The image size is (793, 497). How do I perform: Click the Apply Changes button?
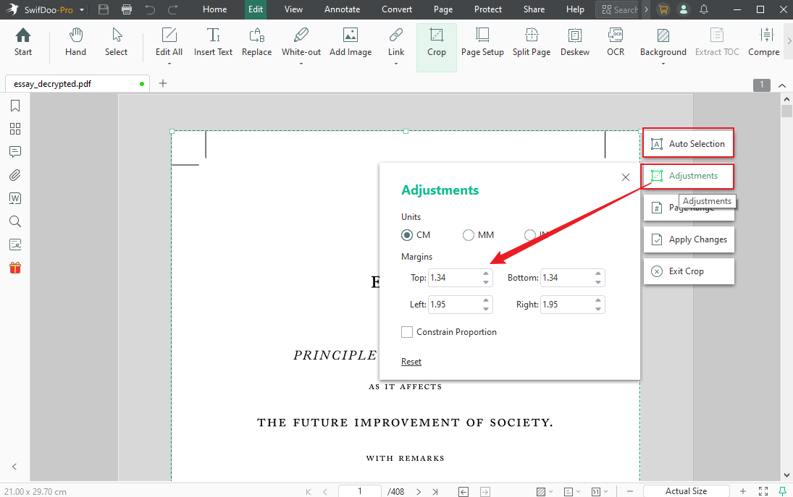(x=689, y=239)
